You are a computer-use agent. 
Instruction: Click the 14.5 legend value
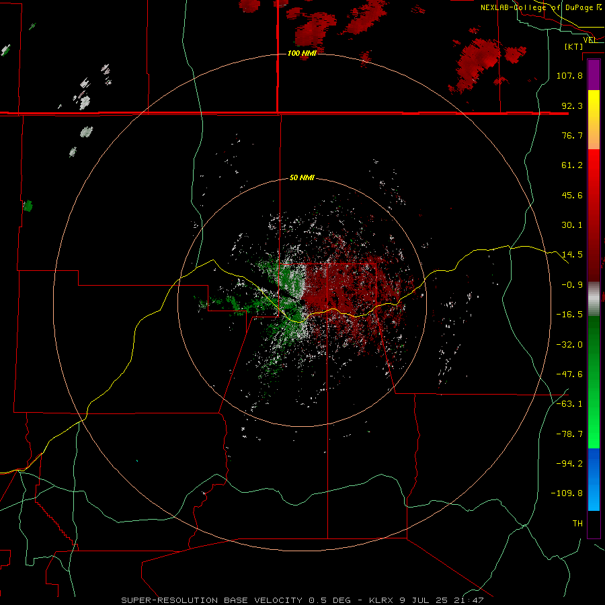(572, 255)
